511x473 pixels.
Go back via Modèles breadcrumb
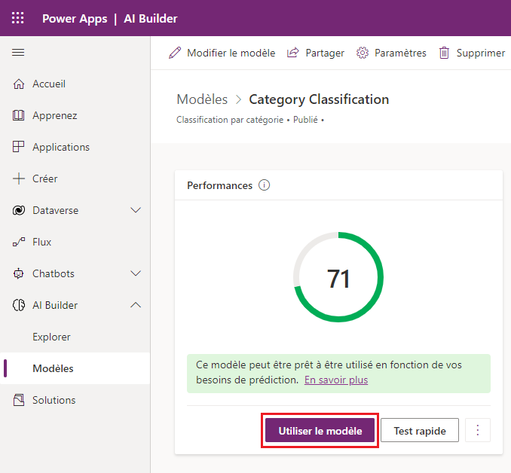[202, 99]
